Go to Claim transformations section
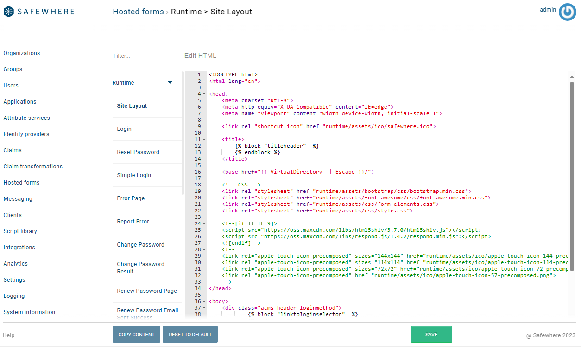 pyautogui.click(x=33, y=167)
